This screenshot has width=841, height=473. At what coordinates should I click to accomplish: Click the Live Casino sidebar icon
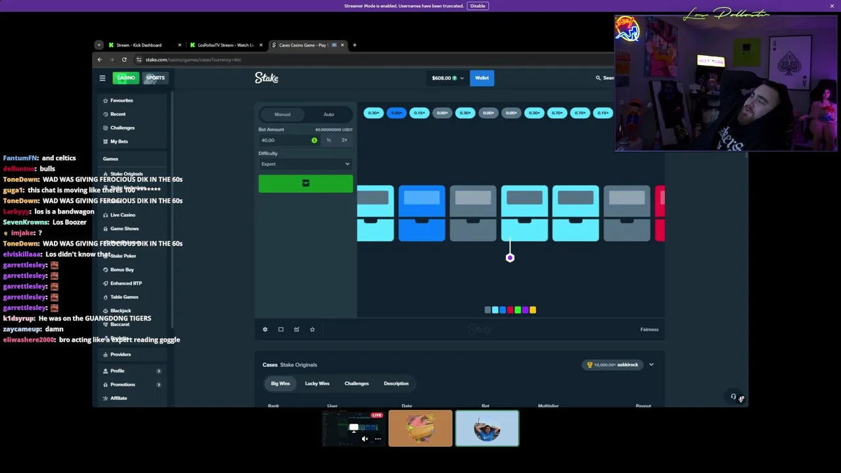click(x=105, y=215)
